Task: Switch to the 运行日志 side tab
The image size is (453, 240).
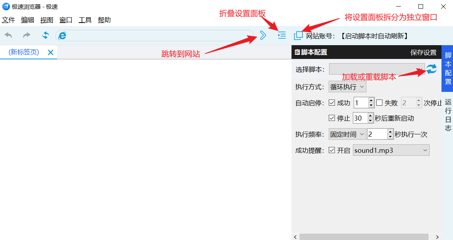Action: [x=448, y=115]
